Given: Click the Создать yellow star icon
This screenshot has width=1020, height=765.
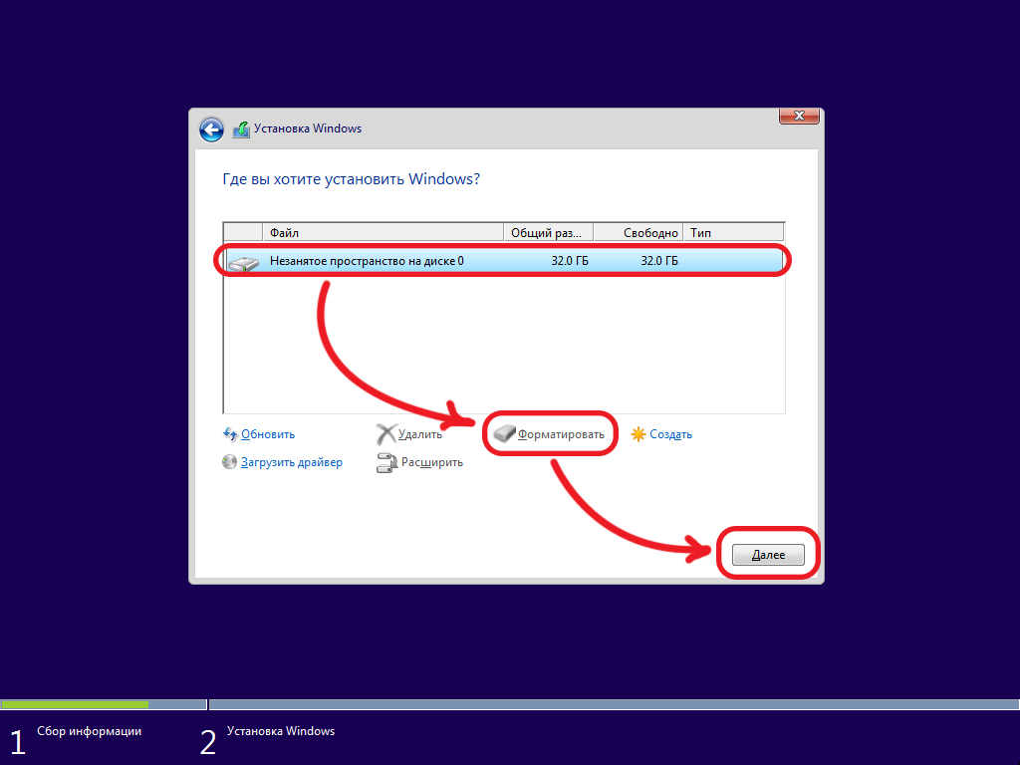Looking at the screenshot, I should (638, 434).
